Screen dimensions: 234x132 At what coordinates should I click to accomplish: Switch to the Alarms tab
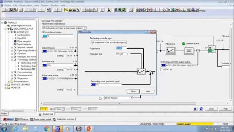[8, 119]
